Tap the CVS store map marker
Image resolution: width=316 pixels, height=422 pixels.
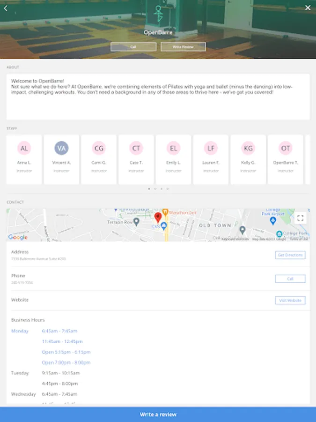pos(163,226)
